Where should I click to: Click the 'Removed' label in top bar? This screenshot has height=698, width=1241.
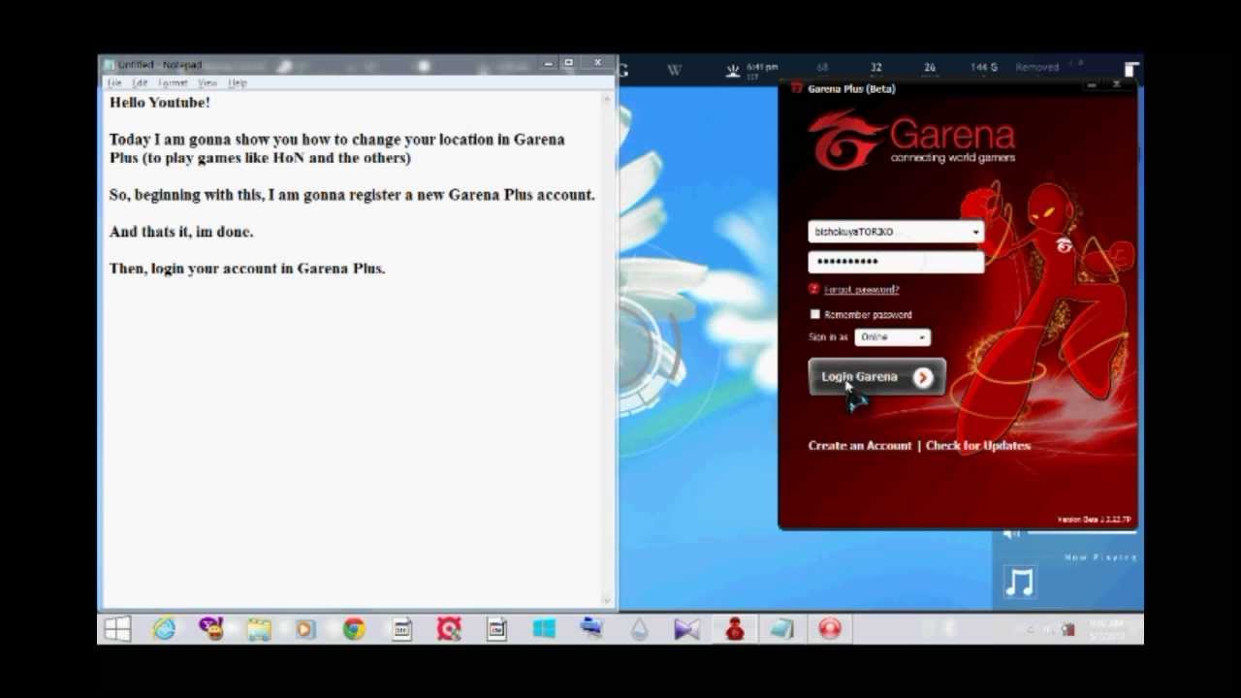(x=1036, y=67)
